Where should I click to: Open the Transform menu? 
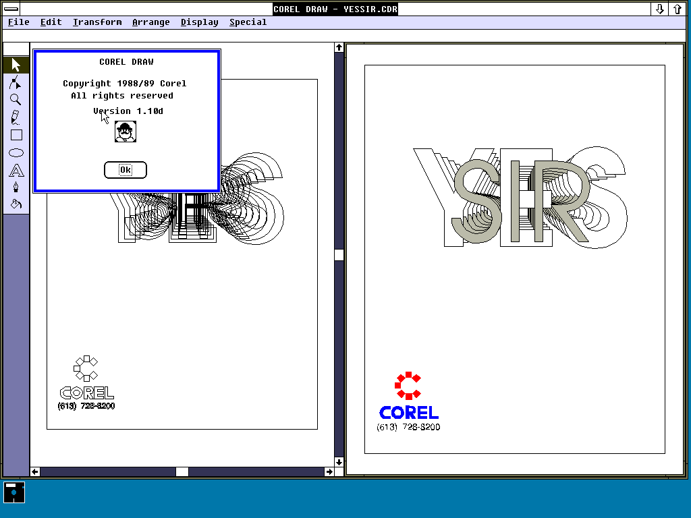click(x=97, y=22)
